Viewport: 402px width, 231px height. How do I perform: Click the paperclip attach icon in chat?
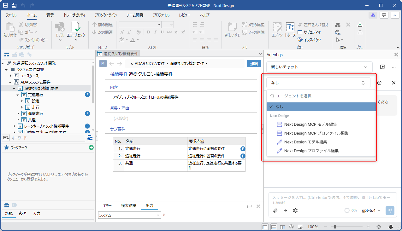pyautogui.click(x=275, y=211)
